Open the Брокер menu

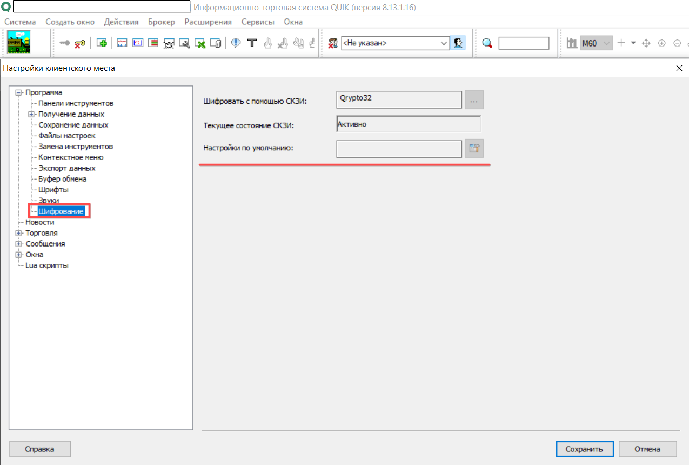click(162, 22)
